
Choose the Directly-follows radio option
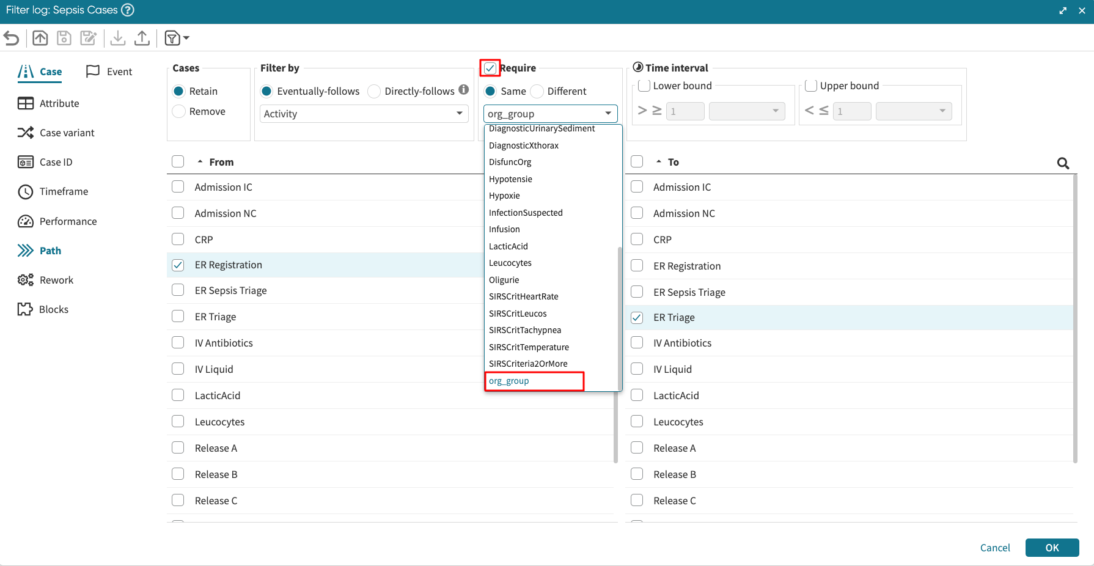point(374,92)
